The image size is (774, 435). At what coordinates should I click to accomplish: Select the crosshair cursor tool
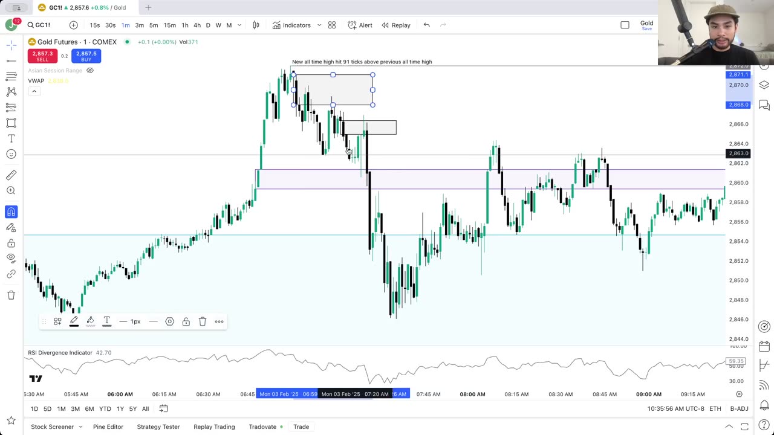[11, 45]
